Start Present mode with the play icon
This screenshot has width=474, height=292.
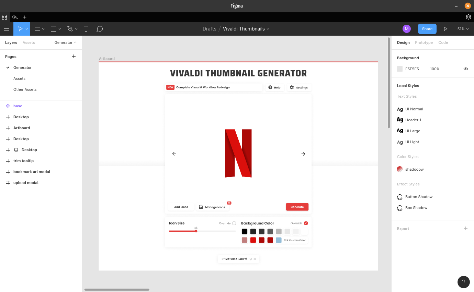(445, 29)
